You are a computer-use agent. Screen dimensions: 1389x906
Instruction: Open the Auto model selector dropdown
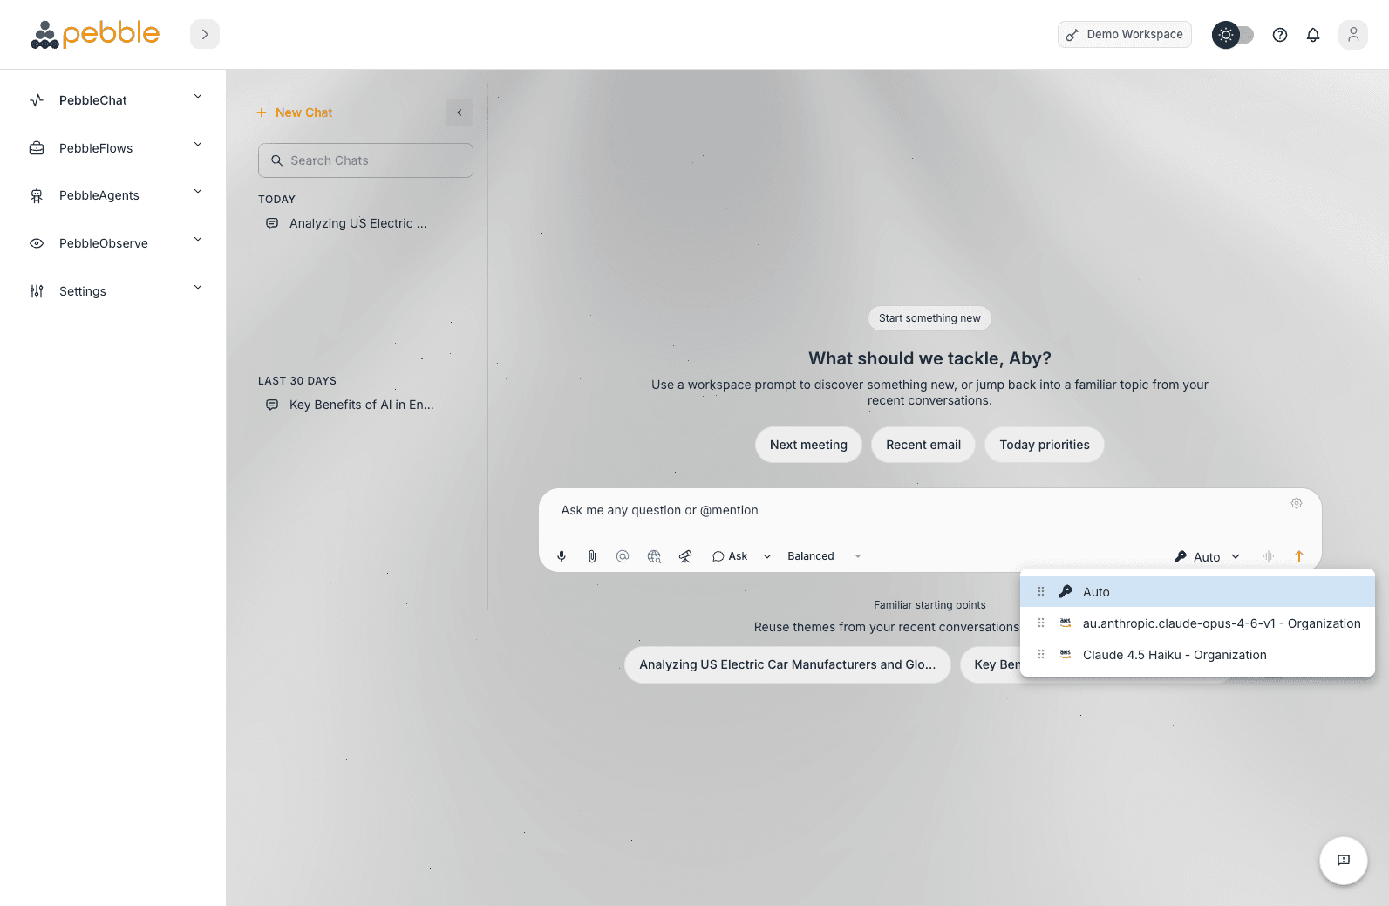coord(1207,556)
